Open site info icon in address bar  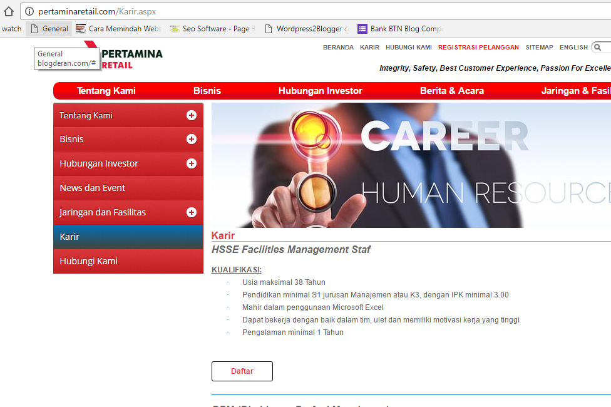point(29,11)
